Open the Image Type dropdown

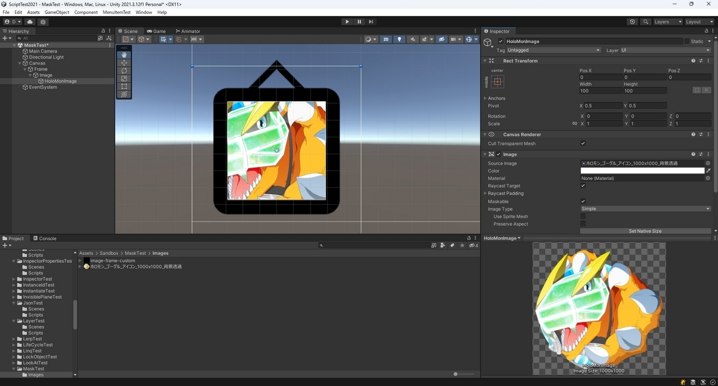point(646,209)
